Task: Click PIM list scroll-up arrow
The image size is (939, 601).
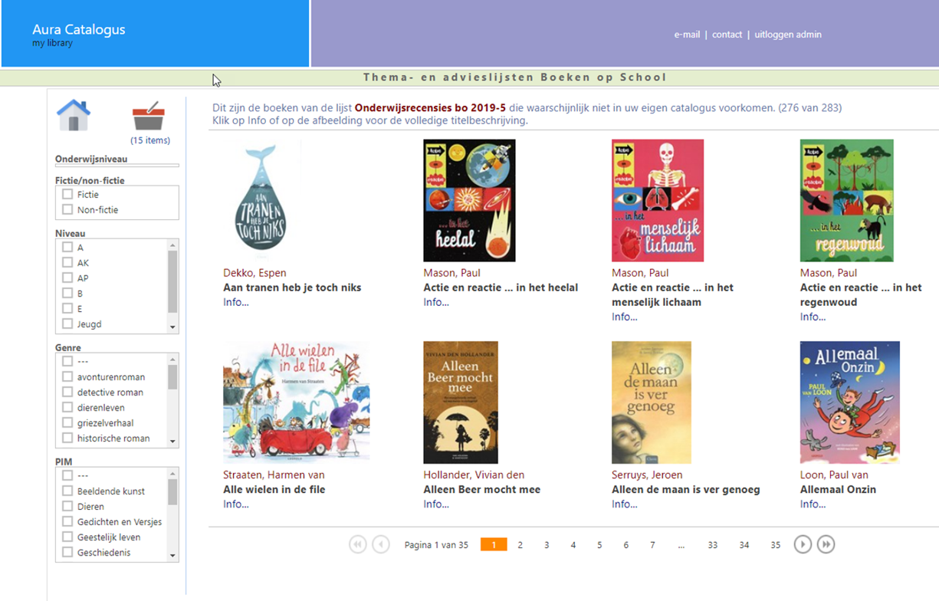Action: tap(172, 474)
